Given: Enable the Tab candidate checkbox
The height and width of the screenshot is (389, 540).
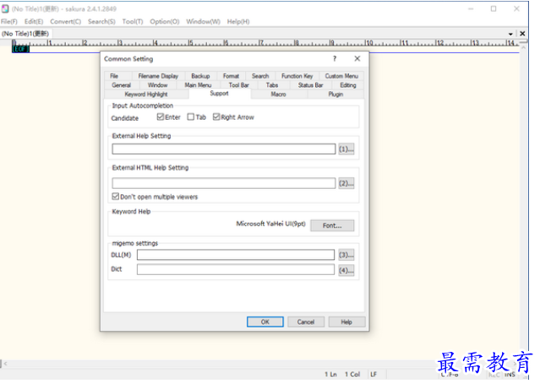Looking at the screenshot, I should (191, 117).
